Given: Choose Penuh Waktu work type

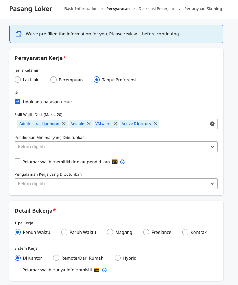Looking at the screenshot, I should pos(17,232).
